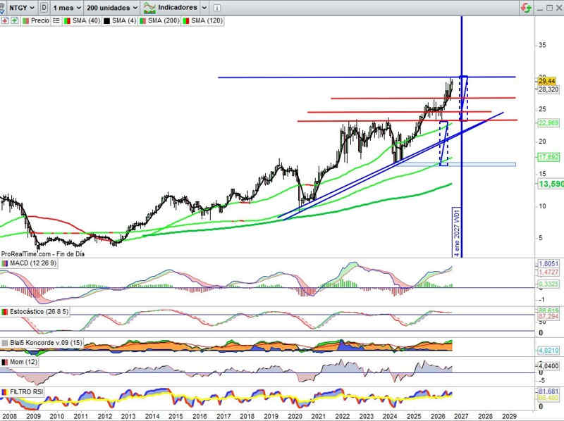Open the SMA (4) indicator settings

coord(124,21)
